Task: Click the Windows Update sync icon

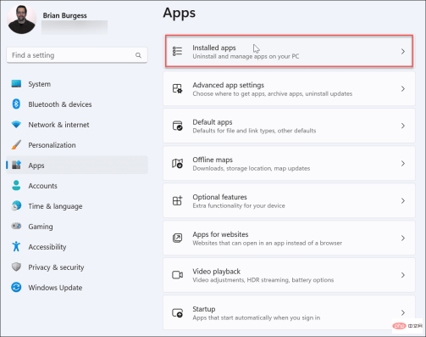Action: tap(16, 287)
